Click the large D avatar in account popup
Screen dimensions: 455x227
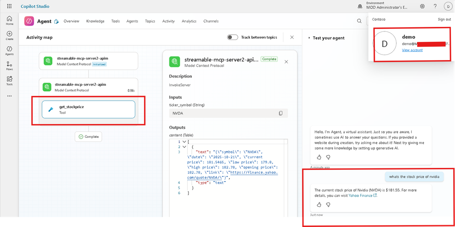[x=384, y=44]
